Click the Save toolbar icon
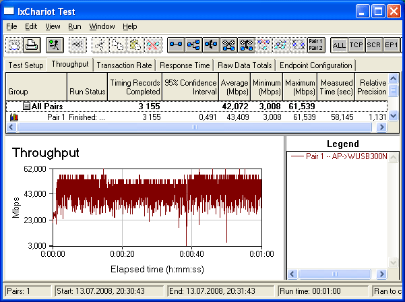 [14, 45]
